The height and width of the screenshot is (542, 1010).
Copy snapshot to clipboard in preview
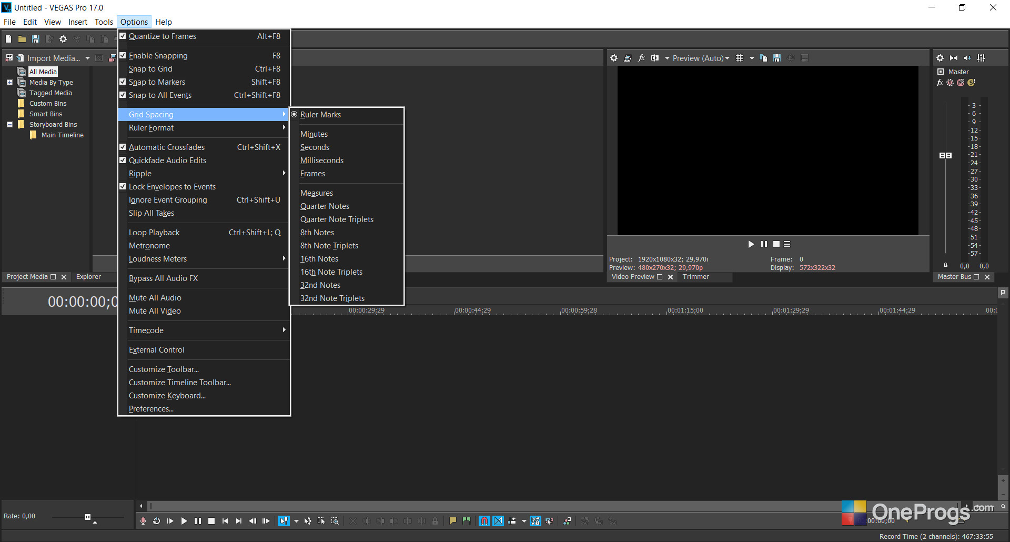tap(763, 58)
